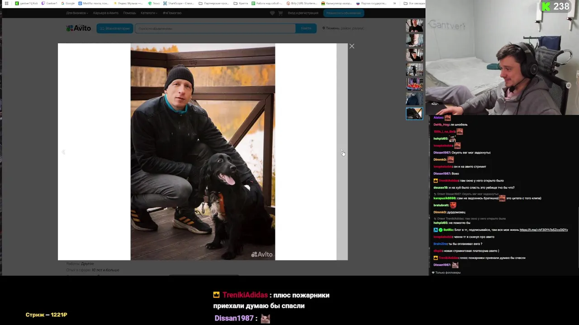The width and height of the screenshot is (579, 325).
Task: Open Карьера в Авито page
Action: (105, 13)
